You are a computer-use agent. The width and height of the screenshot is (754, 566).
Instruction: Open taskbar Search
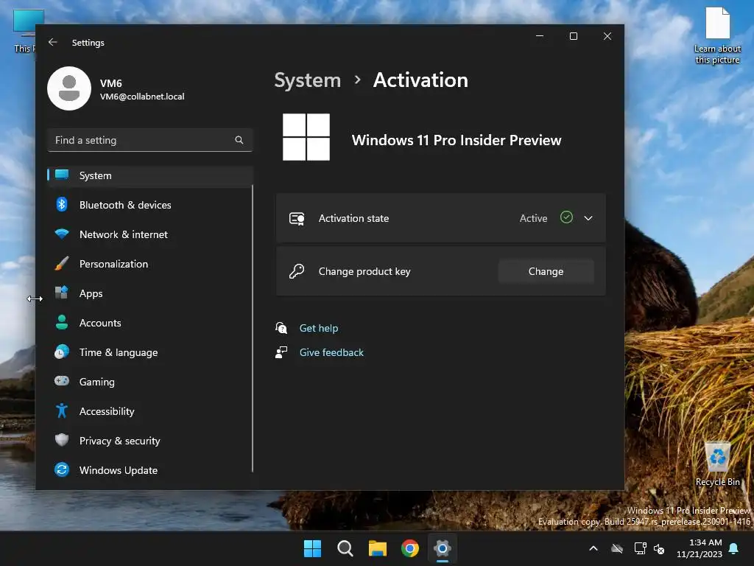click(x=345, y=548)
